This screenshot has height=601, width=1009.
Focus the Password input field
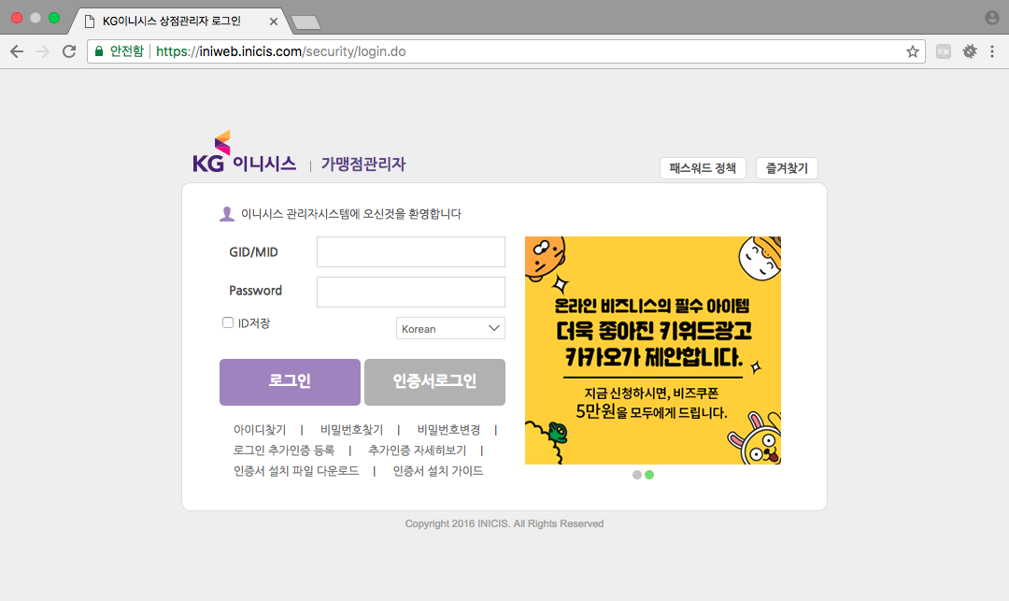click(x=410, y=293)
